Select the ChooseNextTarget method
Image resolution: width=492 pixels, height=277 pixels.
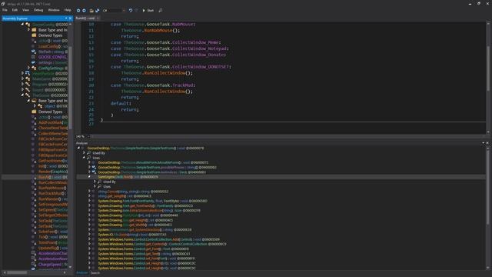click(53, 128)
